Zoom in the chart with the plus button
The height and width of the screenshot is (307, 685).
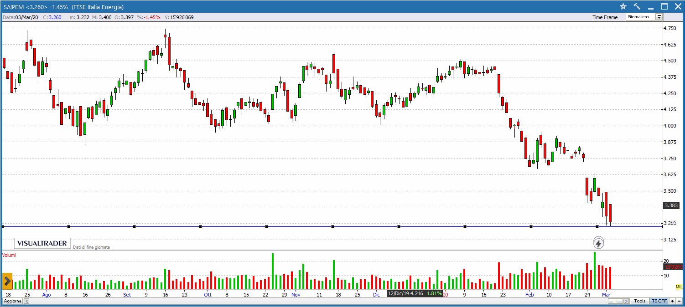[672, 301]
